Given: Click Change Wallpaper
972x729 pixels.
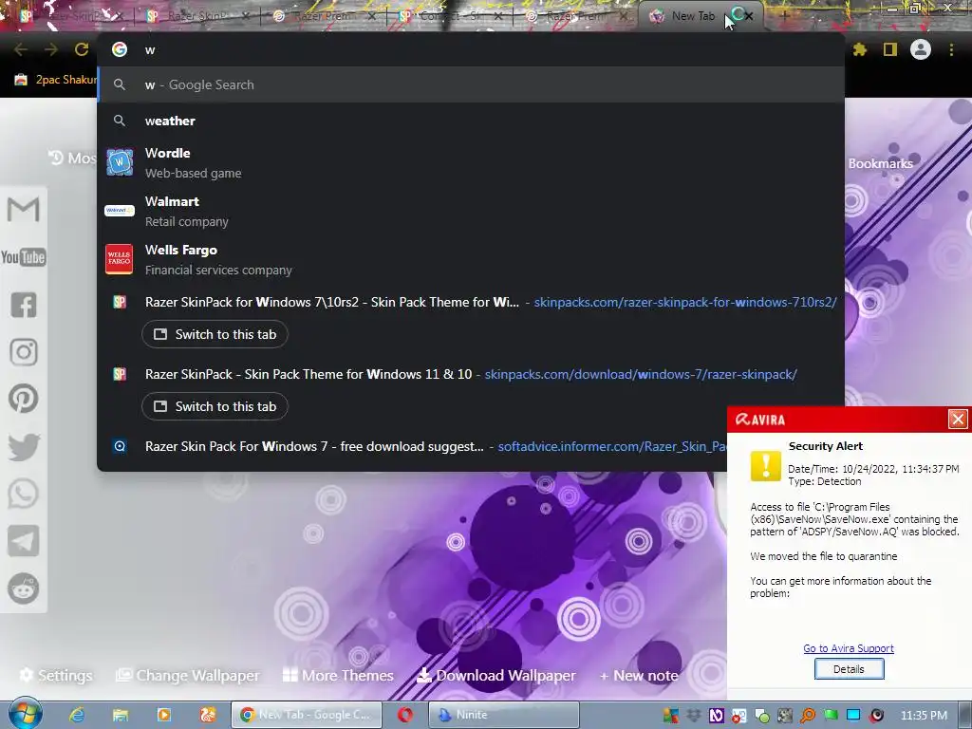Looking at the screenshot, I should pyautogui.click(x=188, y=675).
